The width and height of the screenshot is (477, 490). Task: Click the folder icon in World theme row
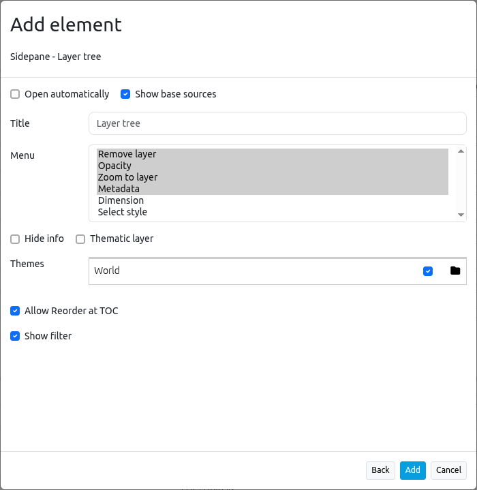[455, 271]
